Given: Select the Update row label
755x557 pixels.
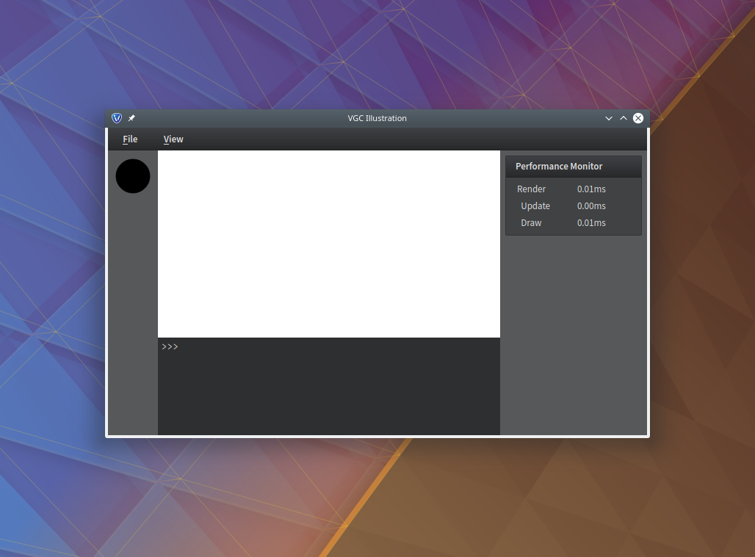Looking at the screenshot, I should 535,206.
